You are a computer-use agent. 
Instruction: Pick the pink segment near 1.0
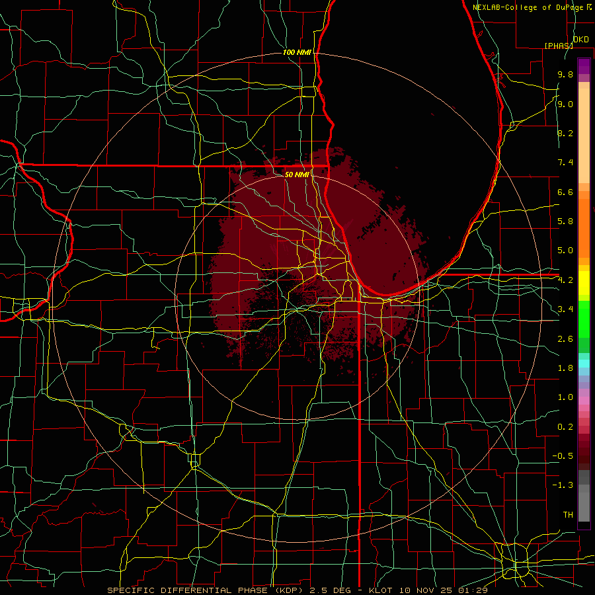point(584,401)
